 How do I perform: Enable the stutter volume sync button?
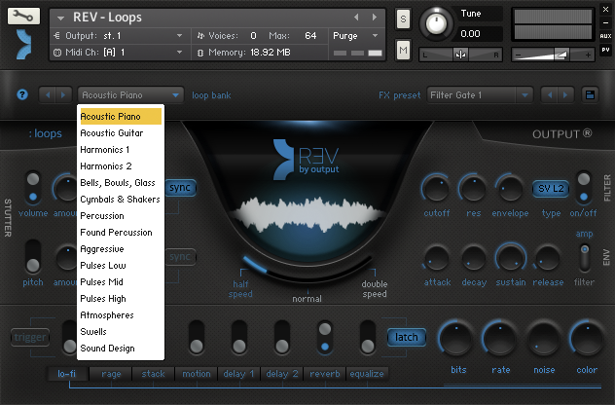[180, 188]
